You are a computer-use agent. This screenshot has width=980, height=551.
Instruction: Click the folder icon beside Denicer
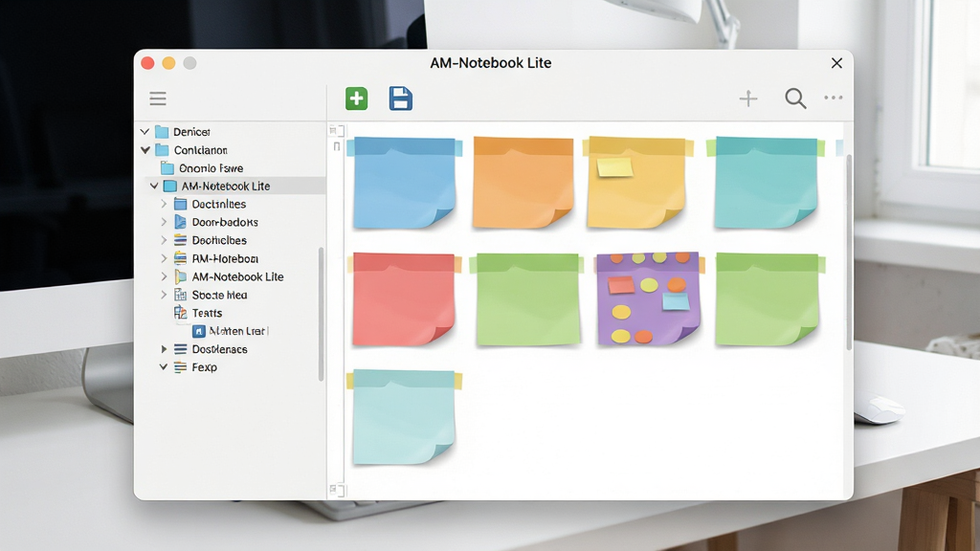[162, 132]
